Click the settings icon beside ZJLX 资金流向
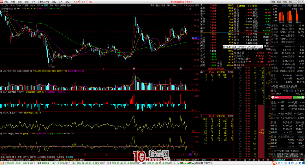The height and width of the screenshot is (165, 305). [x=1, y=92]
